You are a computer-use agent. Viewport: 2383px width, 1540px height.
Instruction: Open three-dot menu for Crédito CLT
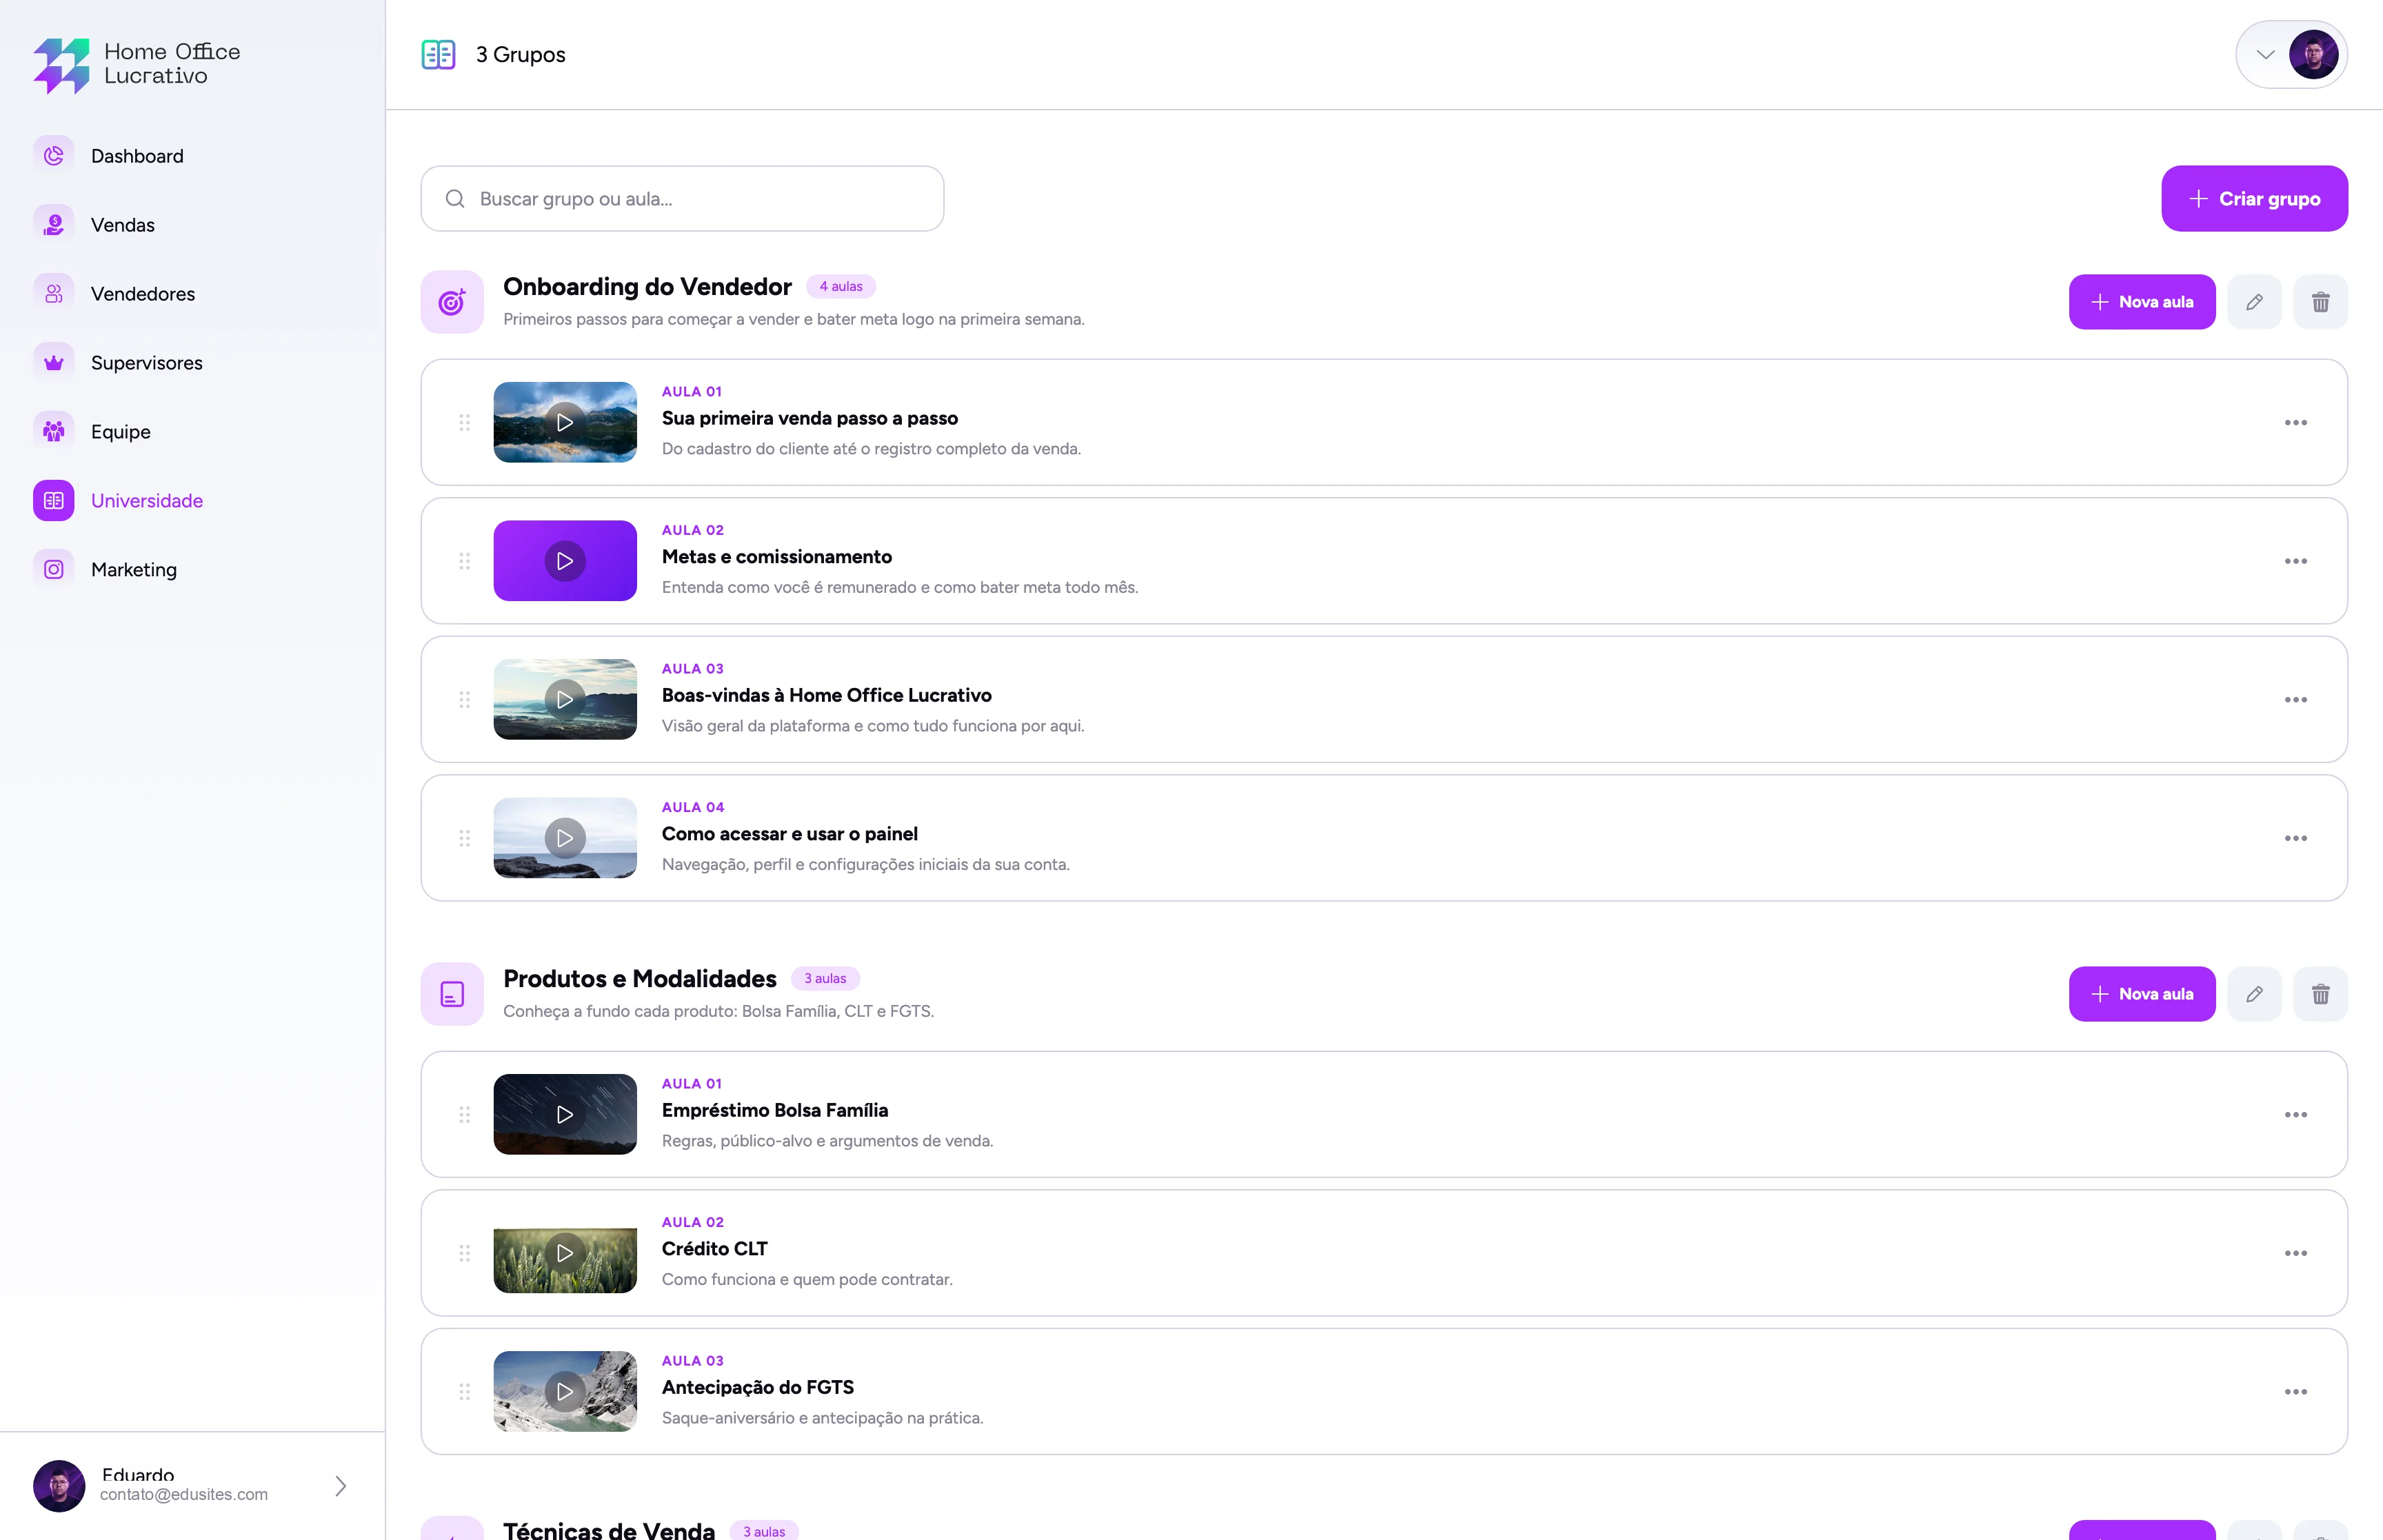tap(2295, 1253)
